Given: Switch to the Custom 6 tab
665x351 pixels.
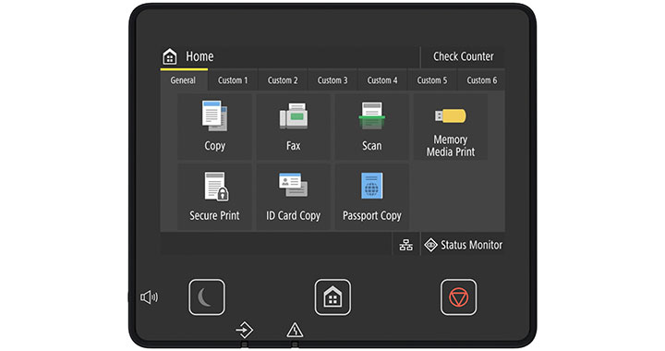Looking at the screenshot, I should tap(482, 80).
